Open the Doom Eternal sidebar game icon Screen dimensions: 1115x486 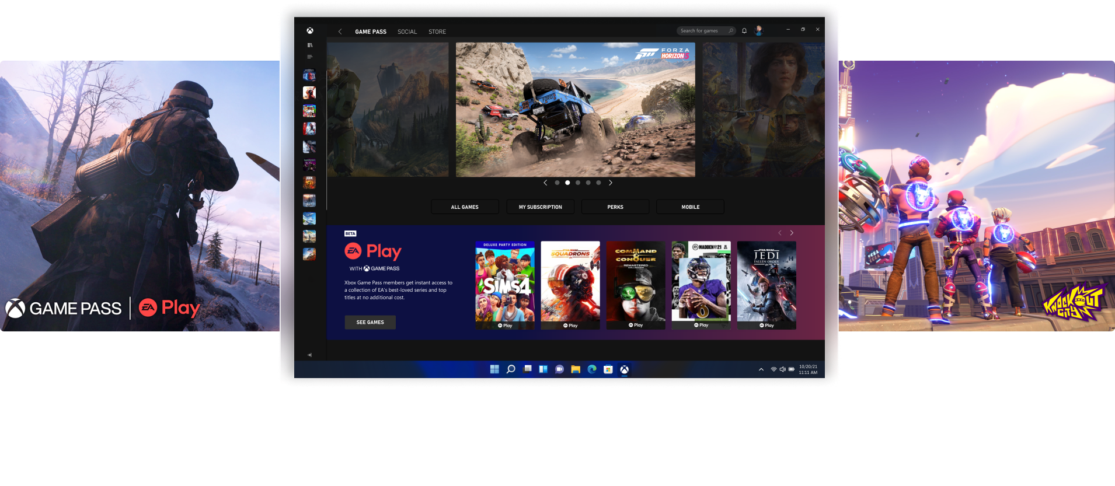click(309, 183)
